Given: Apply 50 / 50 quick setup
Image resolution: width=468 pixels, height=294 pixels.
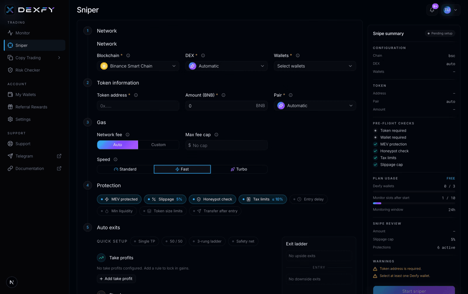Looking at the screenshot, I should [x=174, y=241].
